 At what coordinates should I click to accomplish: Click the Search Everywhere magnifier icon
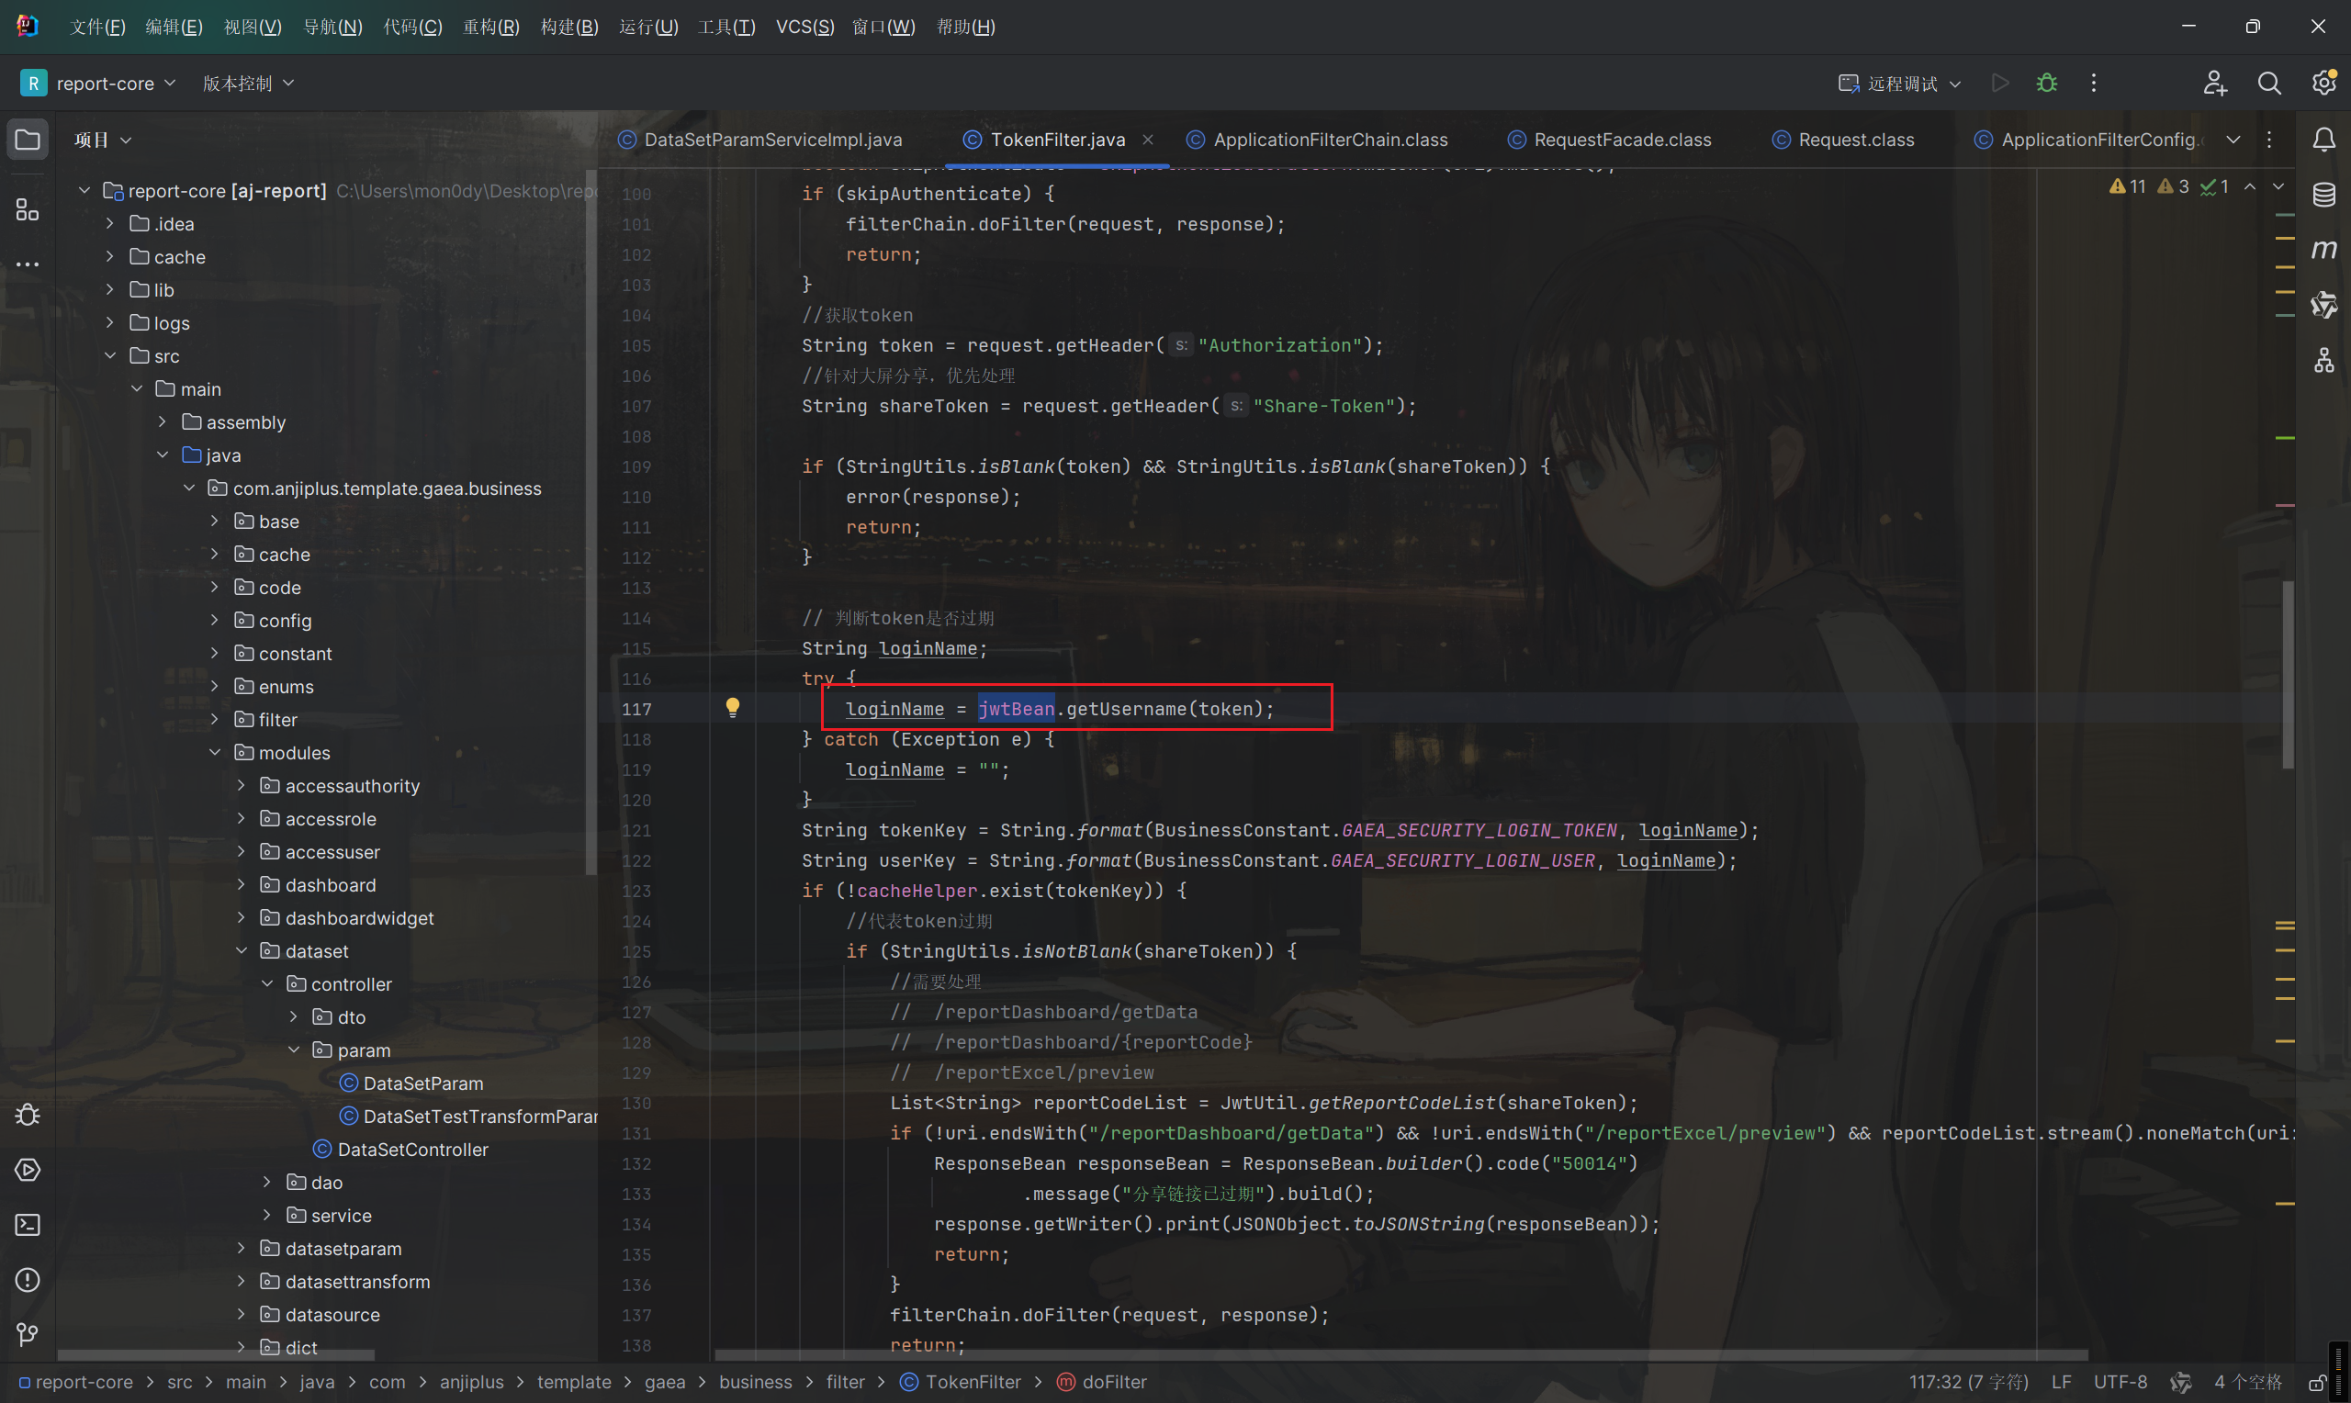(x=2268, y=84)
